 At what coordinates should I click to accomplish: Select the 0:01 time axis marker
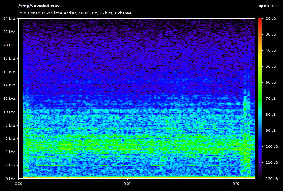click(x=127, y=184)
